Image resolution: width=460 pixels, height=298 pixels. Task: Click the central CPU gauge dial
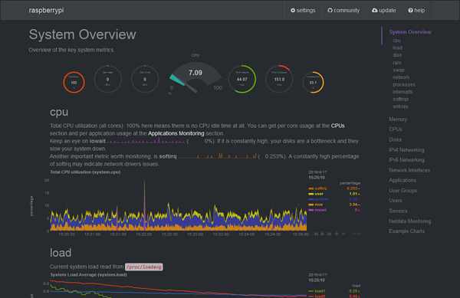coord(195,77)
